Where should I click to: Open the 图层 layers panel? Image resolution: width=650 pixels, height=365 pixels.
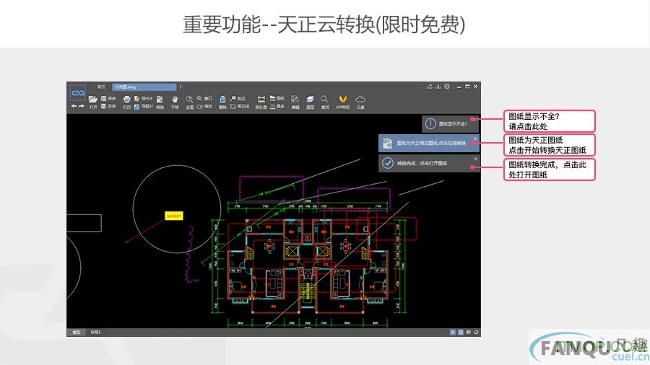coord(310,102)
